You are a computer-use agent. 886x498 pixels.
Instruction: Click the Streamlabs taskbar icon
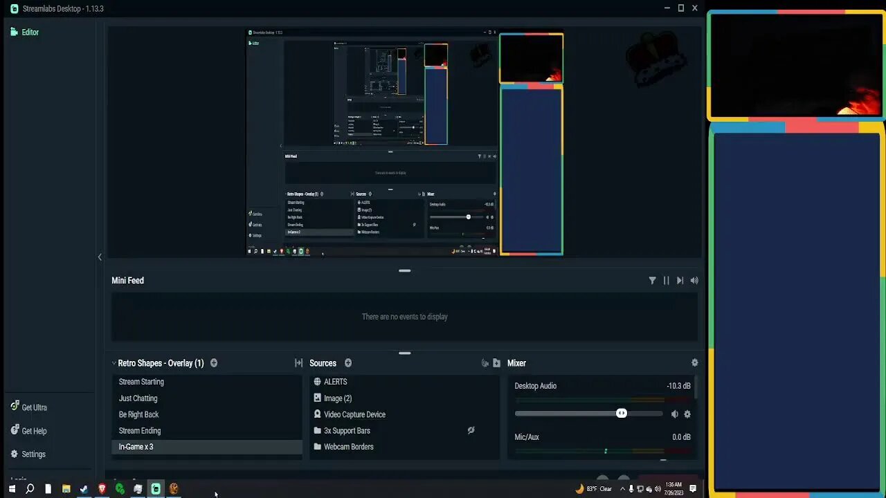156,489
